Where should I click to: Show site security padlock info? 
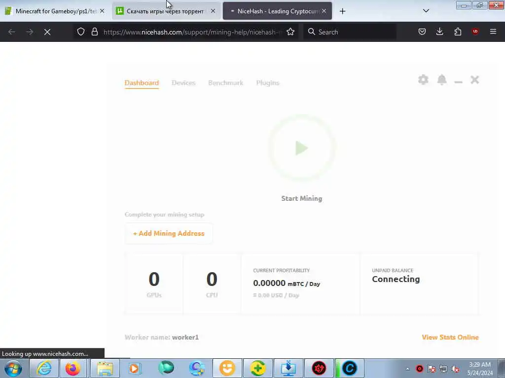tap(94, 31)
